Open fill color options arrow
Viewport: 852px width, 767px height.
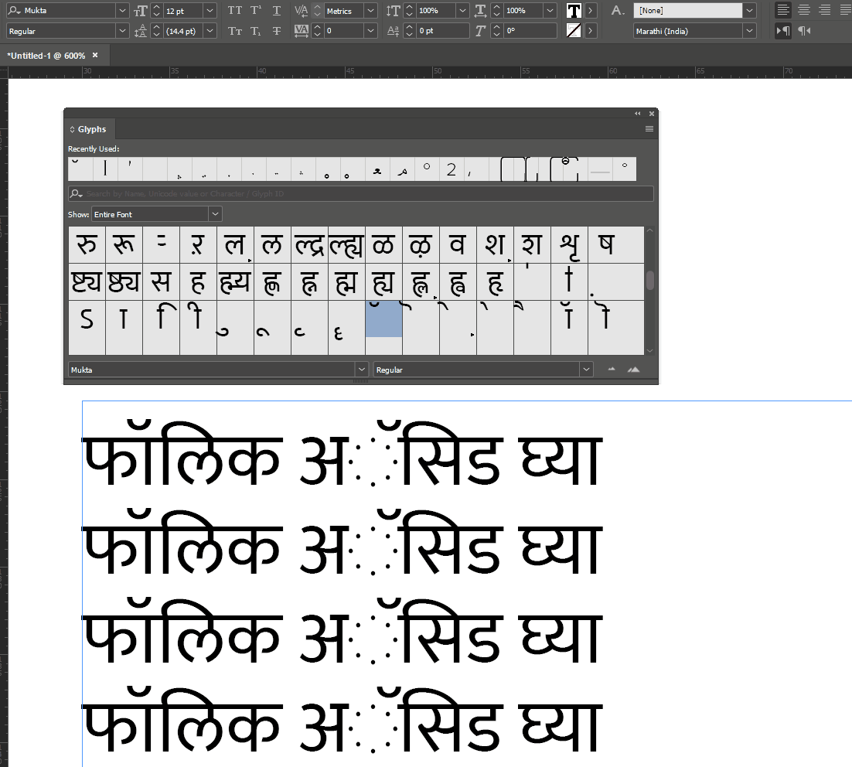pos(590,10)
